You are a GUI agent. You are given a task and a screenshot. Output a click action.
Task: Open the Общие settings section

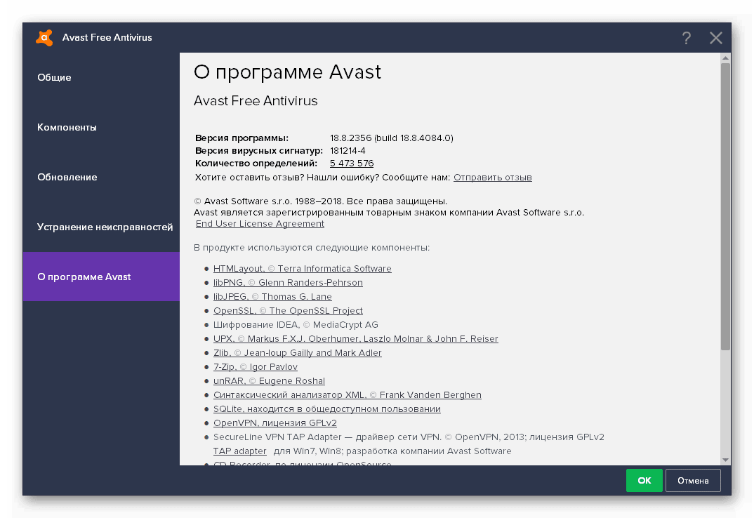[54, 77]
